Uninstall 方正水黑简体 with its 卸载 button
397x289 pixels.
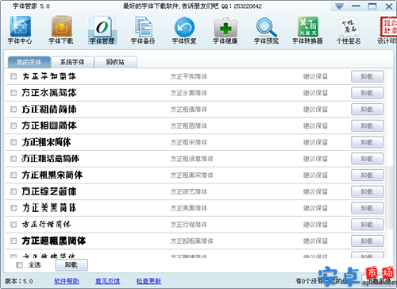coord(367,93)
